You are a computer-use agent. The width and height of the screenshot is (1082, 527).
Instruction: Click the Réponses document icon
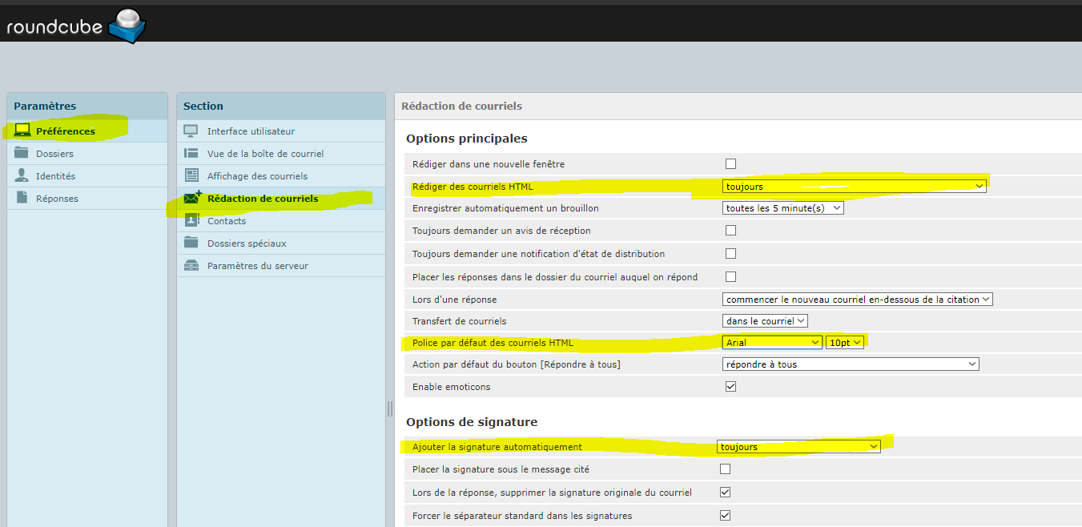[22, 198]
